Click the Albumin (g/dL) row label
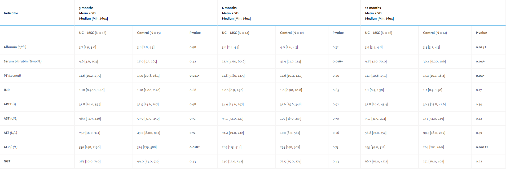 15,47
